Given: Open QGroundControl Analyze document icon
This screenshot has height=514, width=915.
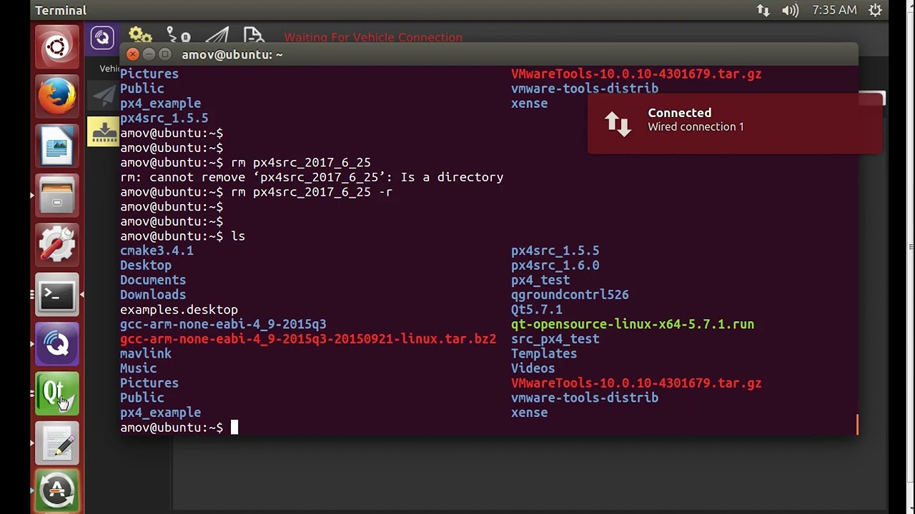Looking at the screenshot, I should click(x=254, y=36).
